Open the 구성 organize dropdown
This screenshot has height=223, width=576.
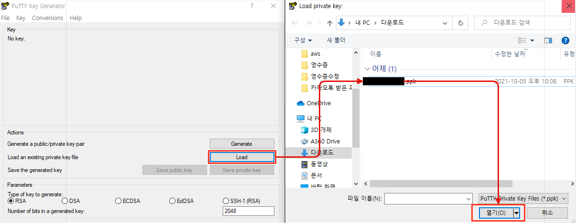[x=303, y=41]
